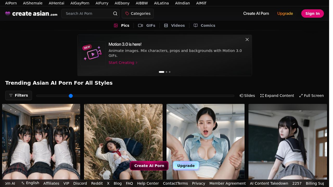Open the Member Agreement footer link
This screenshot has width=333, height=187.
[228, 183]
